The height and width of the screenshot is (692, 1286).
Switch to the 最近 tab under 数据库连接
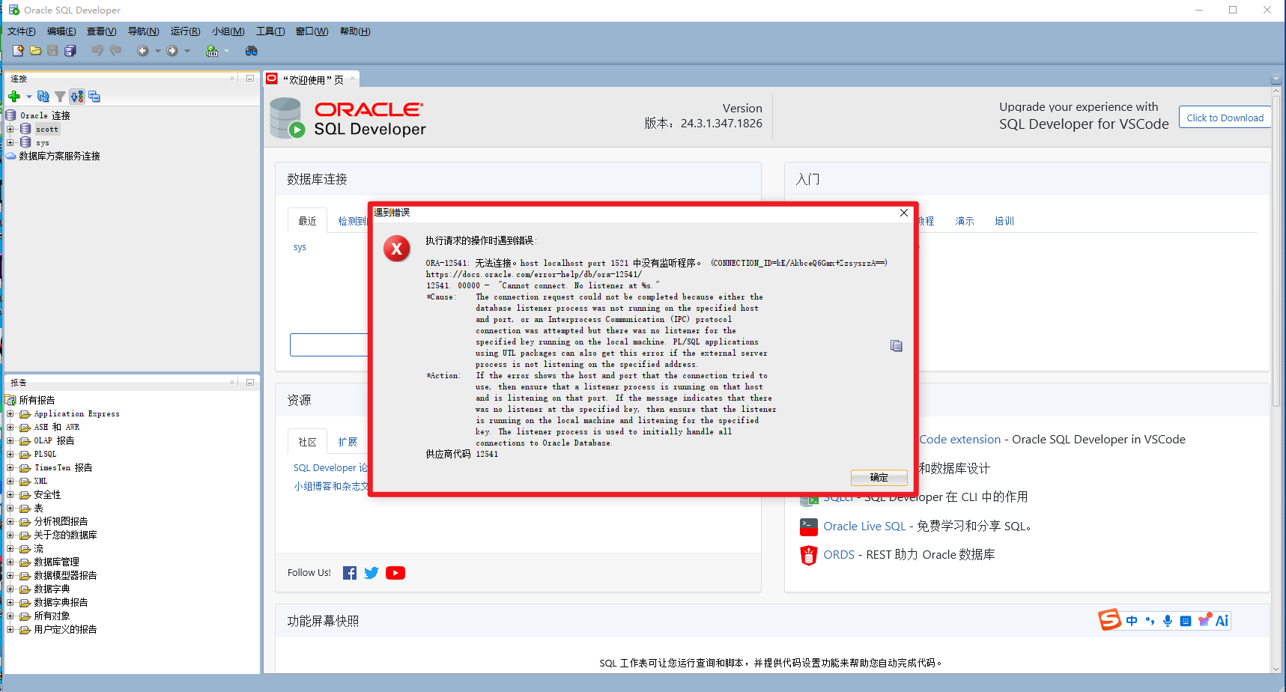point(307,219)
